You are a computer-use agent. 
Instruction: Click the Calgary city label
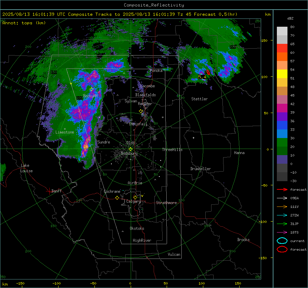coord(133,201)
